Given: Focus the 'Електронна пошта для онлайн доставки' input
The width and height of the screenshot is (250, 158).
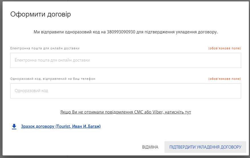Looking at the screenshot, I should (125, 60).
